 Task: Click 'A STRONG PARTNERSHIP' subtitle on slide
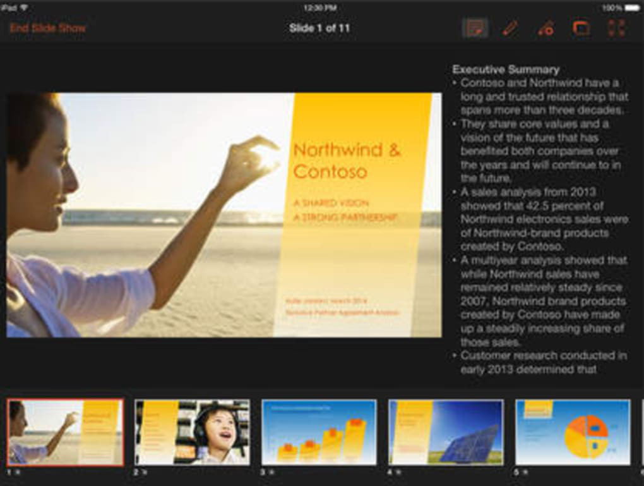point(345,217)
